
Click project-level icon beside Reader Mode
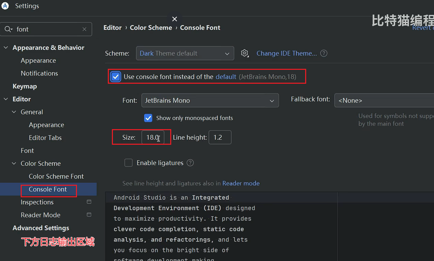pos(89,215)
